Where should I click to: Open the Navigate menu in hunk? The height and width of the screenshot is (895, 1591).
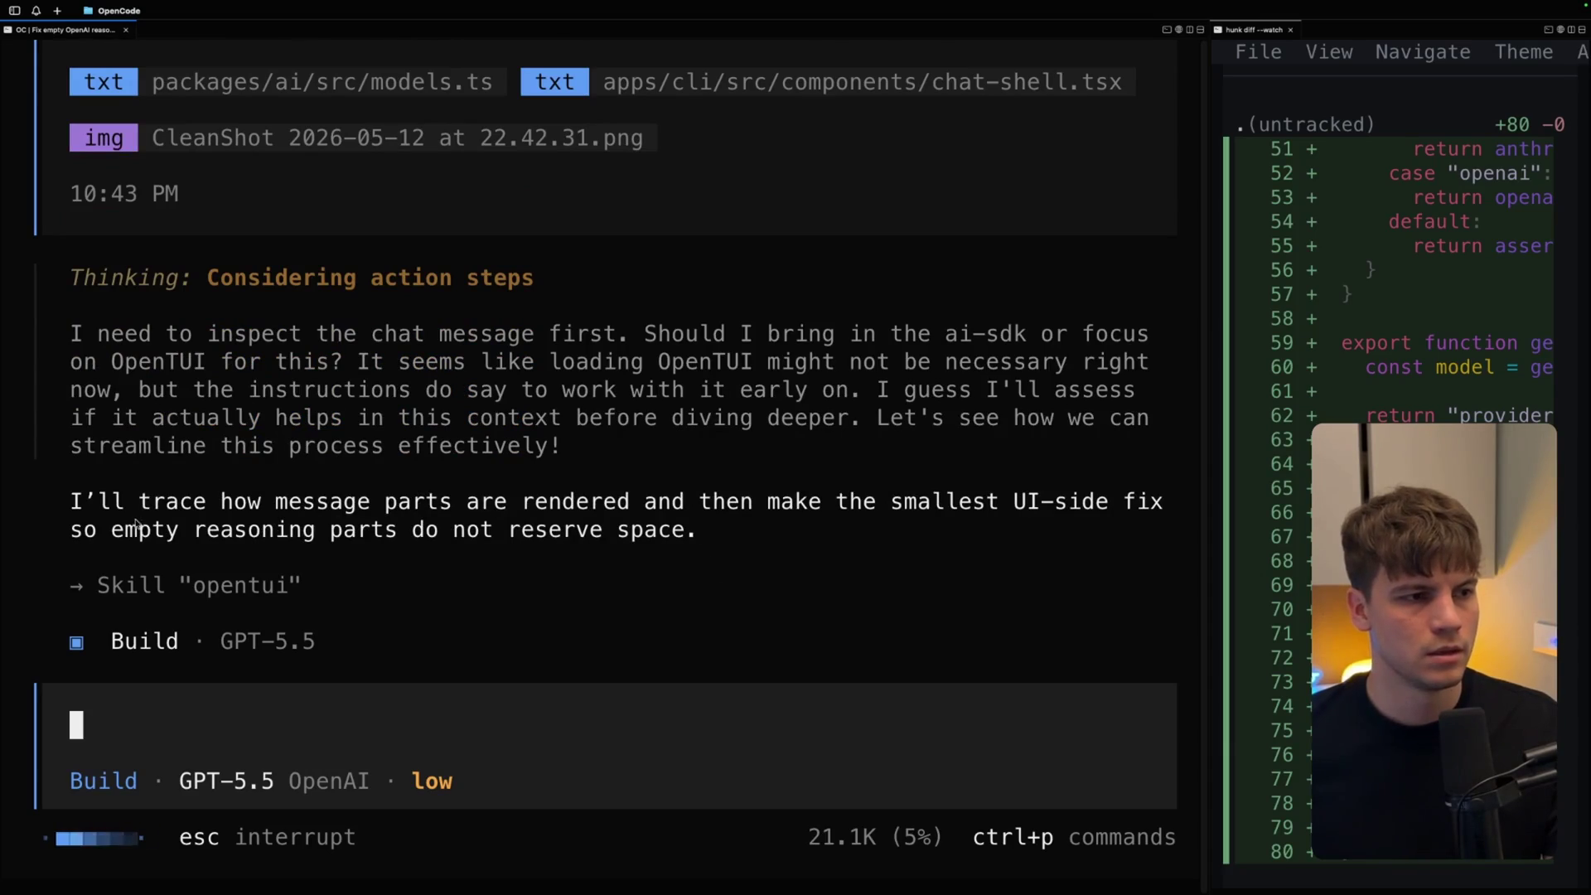coord(1423,52)
